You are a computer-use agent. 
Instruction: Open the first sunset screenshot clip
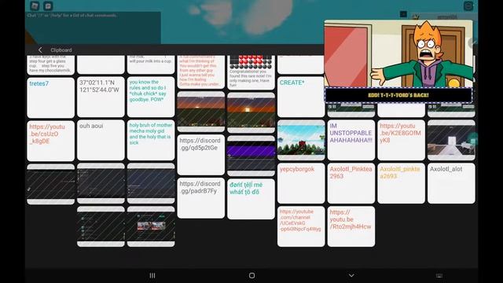(201, 112)
